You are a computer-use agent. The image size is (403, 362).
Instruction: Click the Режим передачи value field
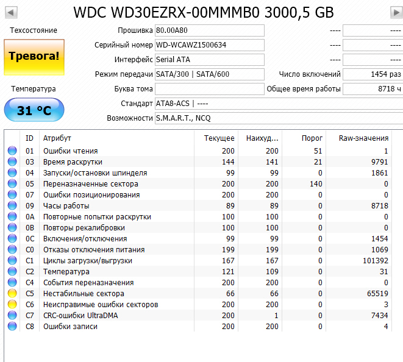[209, 74]
